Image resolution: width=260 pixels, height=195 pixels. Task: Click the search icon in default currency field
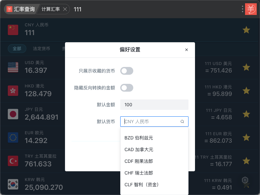click(182, 122)
